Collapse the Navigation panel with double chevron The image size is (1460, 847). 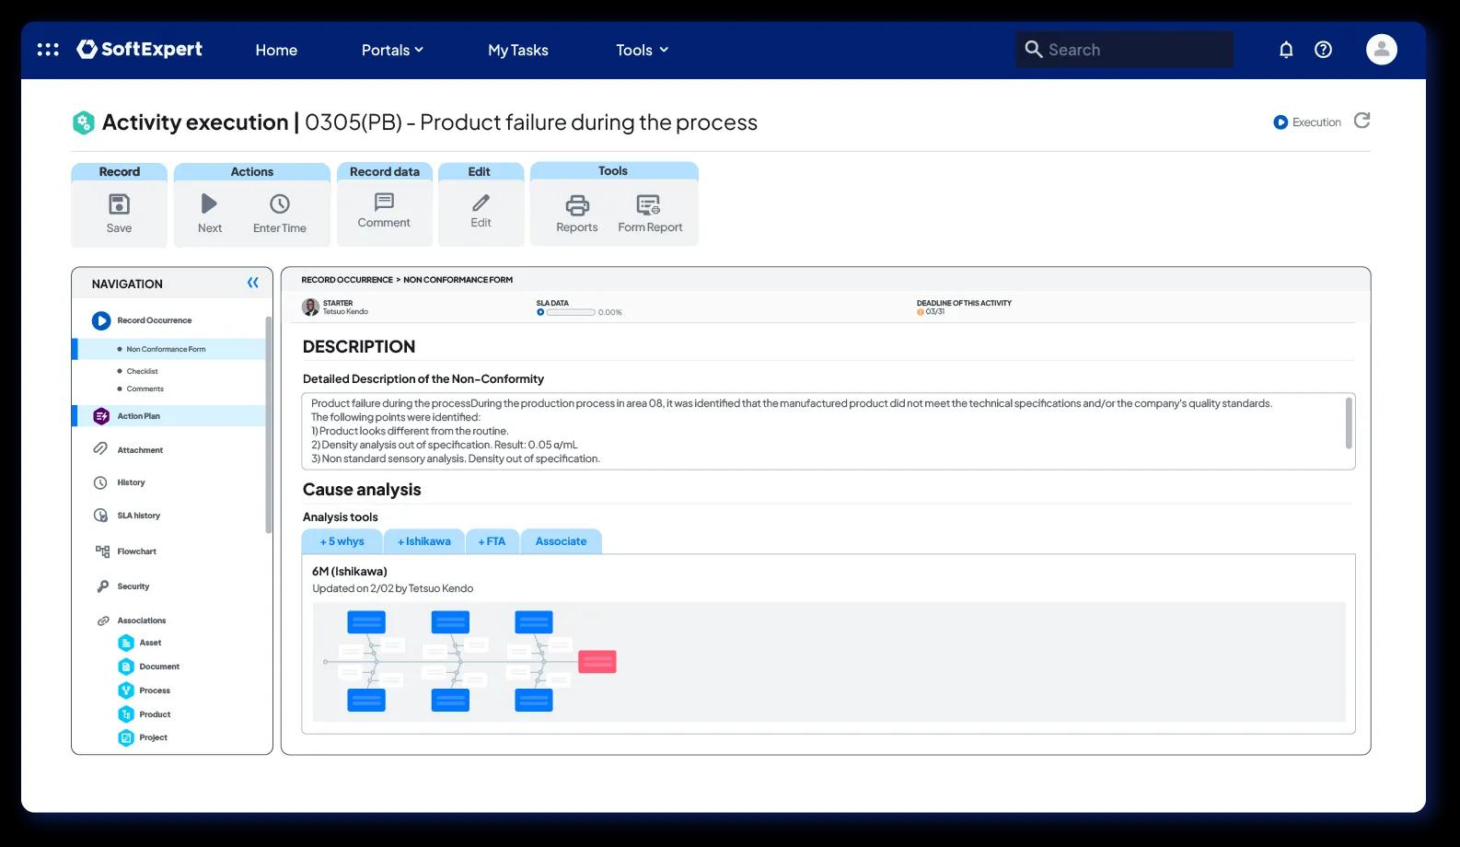[253, 283]
